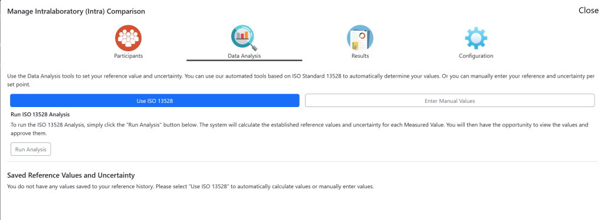Select the Data Analysis magnifier chart icon
This screenshot has width=604, height=220.
244,38
